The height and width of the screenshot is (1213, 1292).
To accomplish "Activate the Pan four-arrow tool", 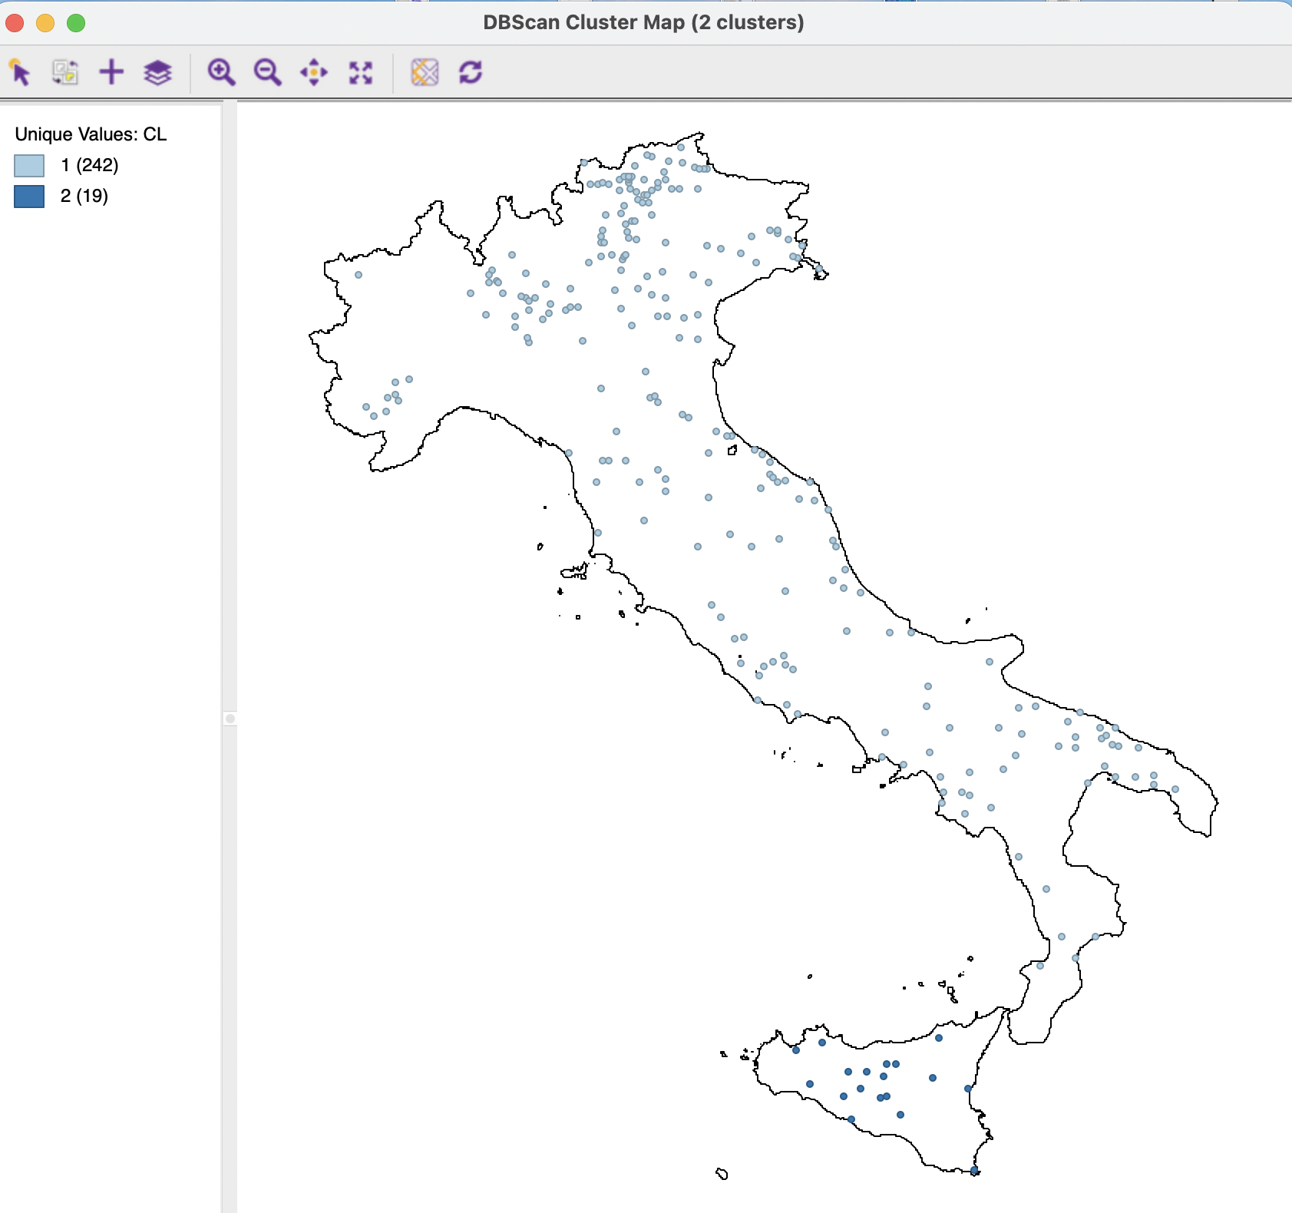I will tap(314, 73).
